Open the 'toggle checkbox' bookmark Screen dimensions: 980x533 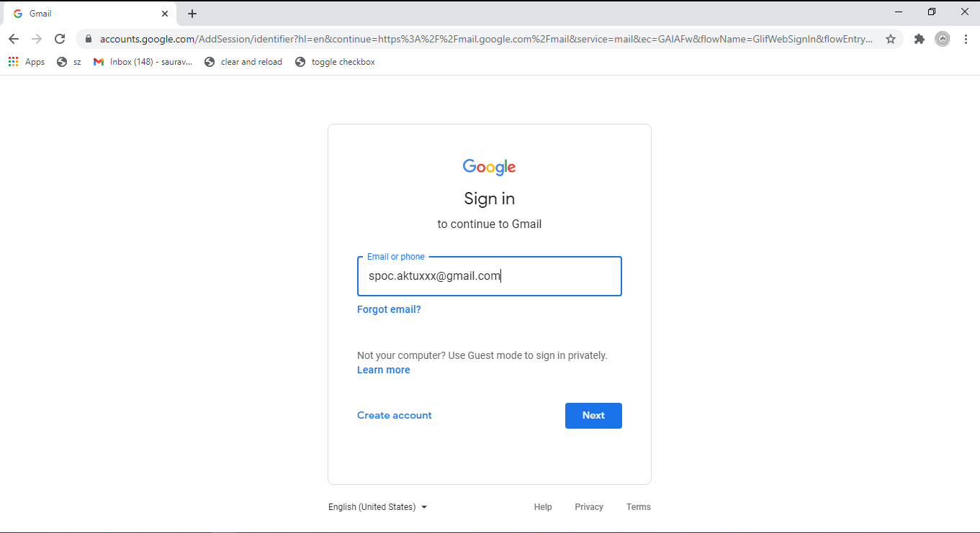coord(335,62)
